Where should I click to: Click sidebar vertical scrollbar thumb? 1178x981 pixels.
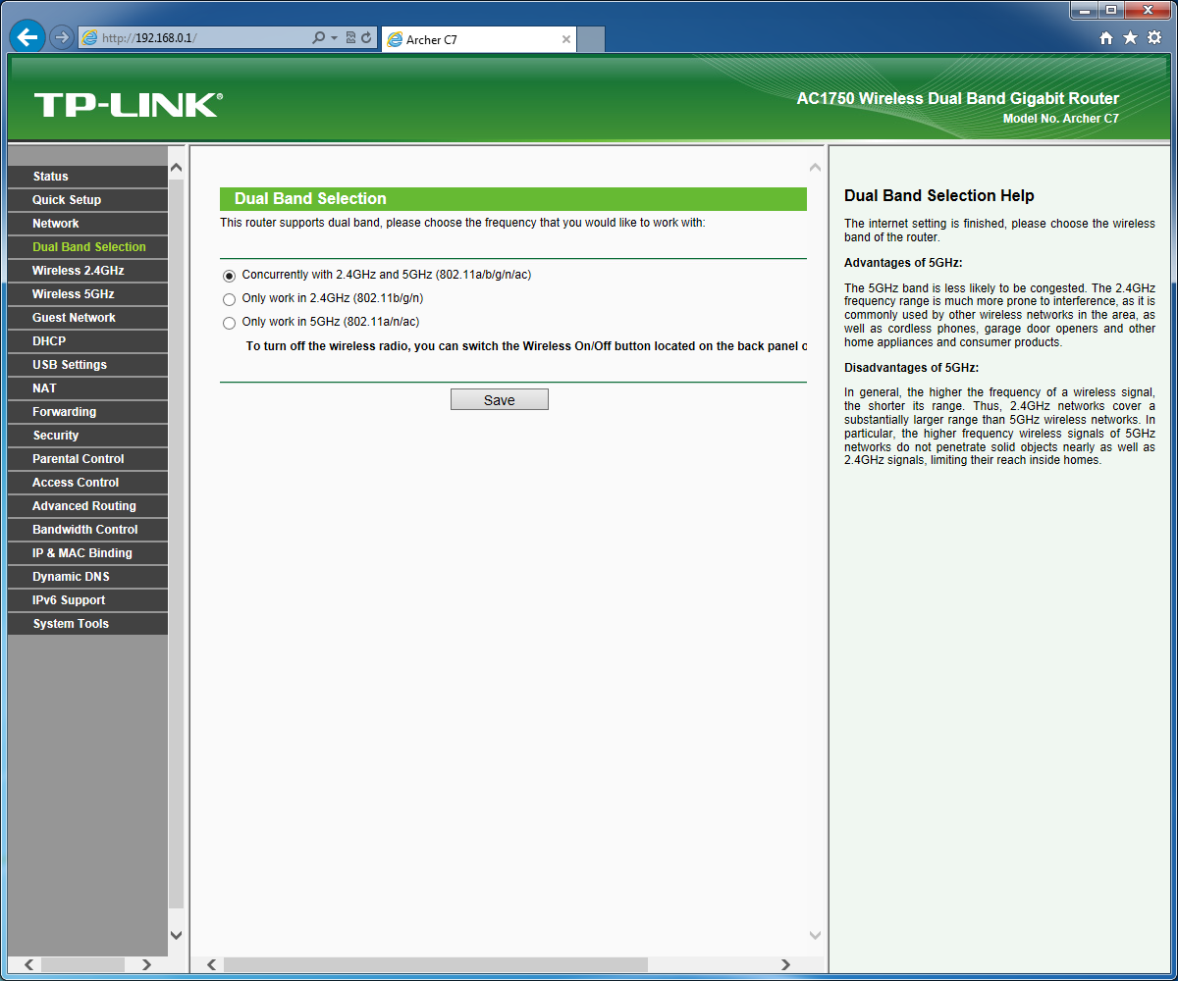point(177,544)
